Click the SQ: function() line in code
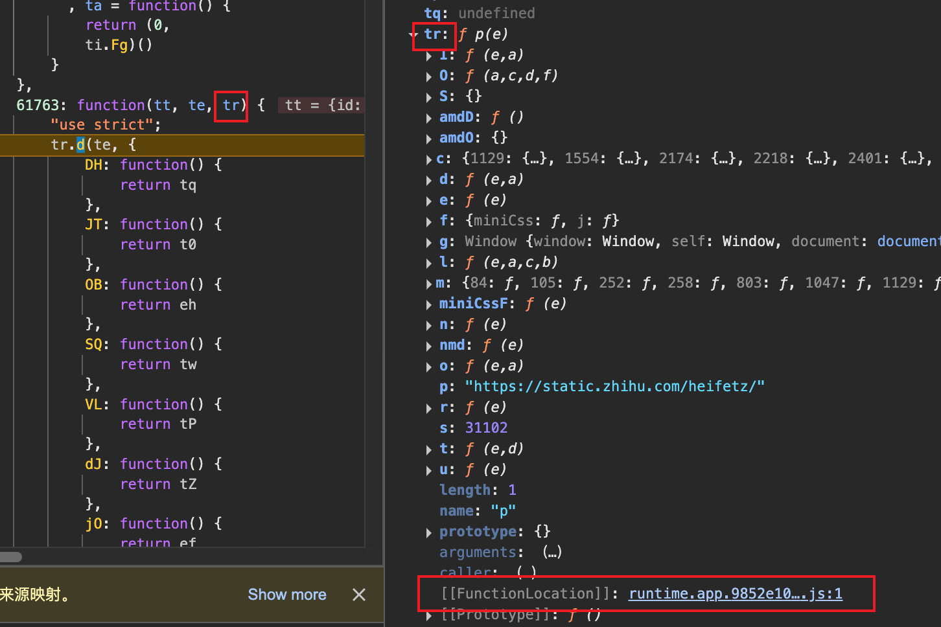 154,344
